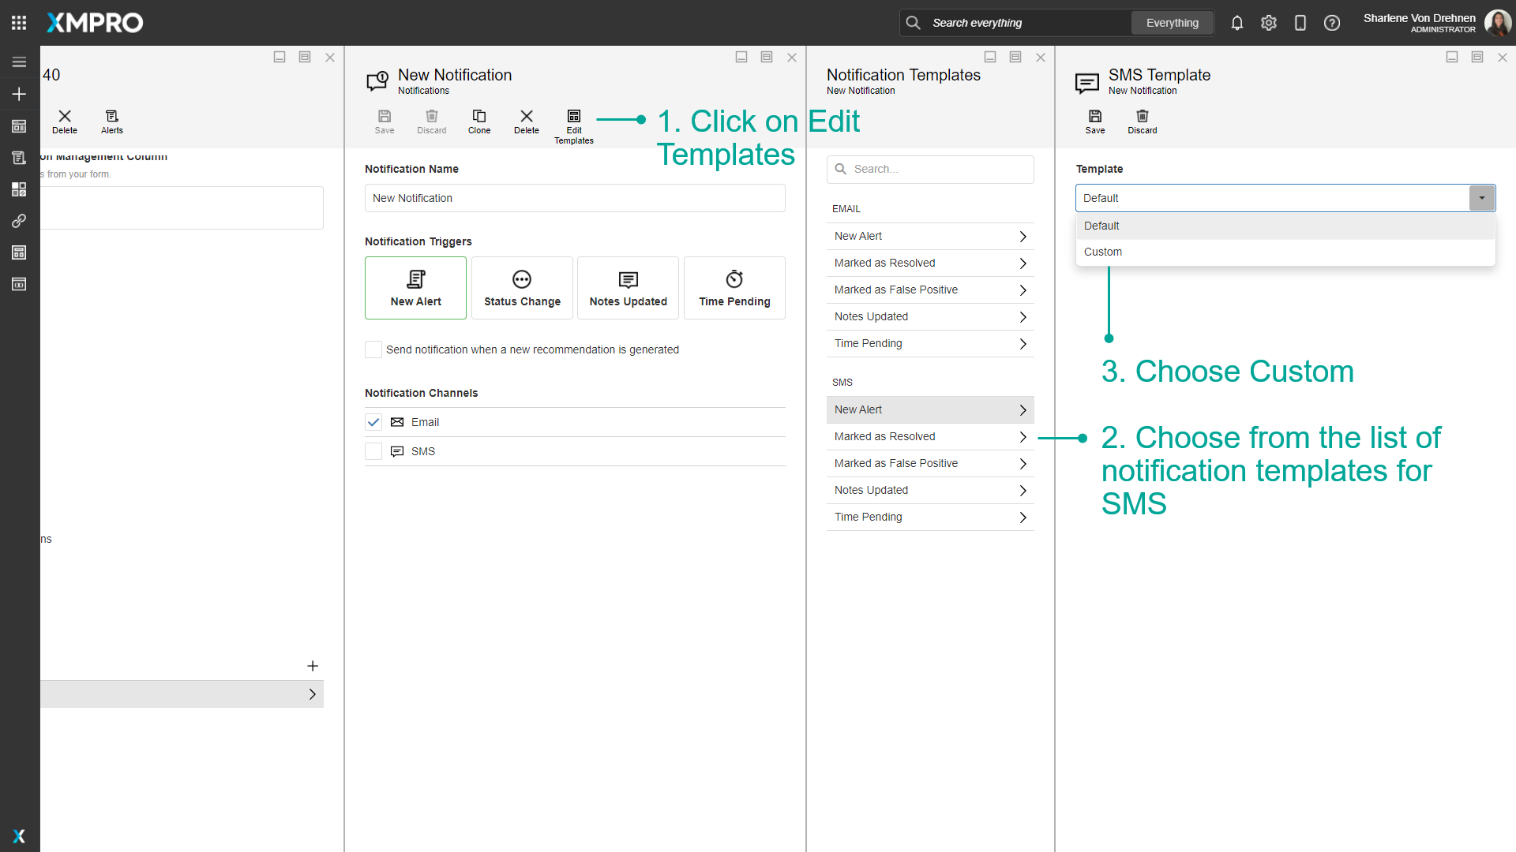This screenshot has width=1516, height=852.
Task: Select the Time Pending trigger
Action: tap(734, 288)
